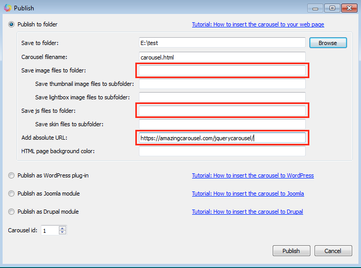This screenshot has height=268, width=361.
Task: Focus the Carousel filename field
Action: [x=222, y=56]
